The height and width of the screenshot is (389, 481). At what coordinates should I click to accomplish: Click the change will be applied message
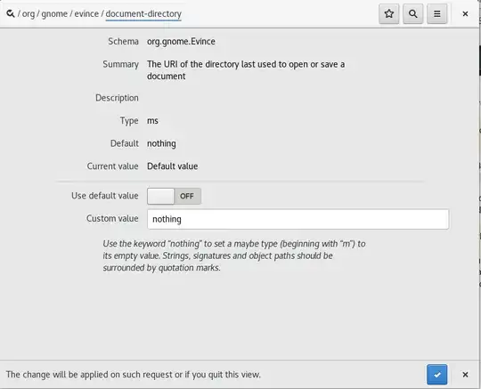click(134, 375)
